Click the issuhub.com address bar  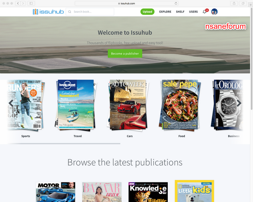point(127,3)
